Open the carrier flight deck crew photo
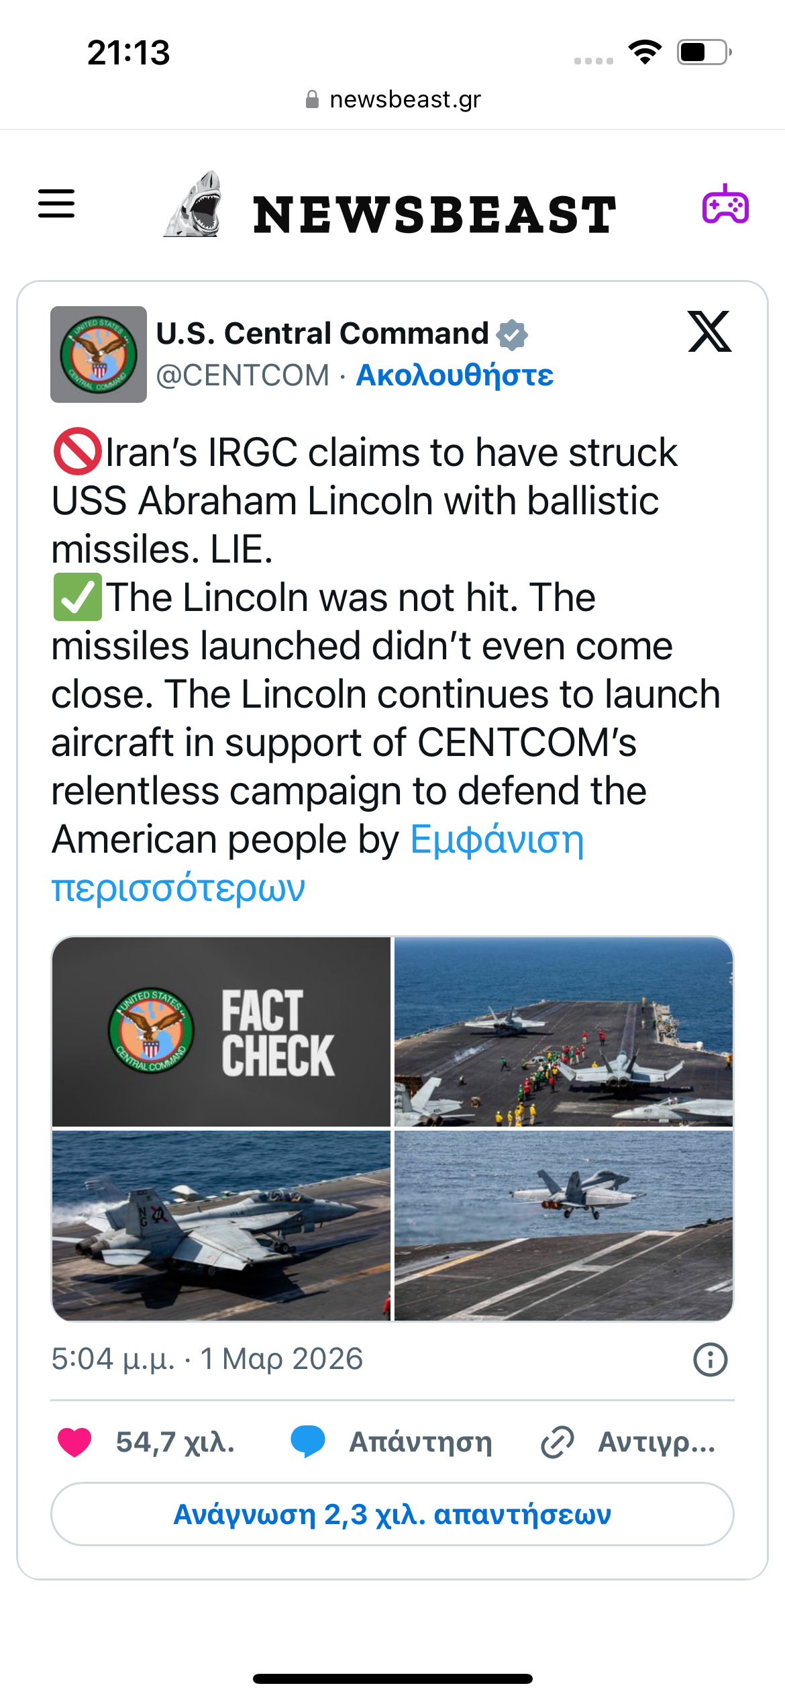This screenshot has width=785, height=1700. (x=564, y=1031)
